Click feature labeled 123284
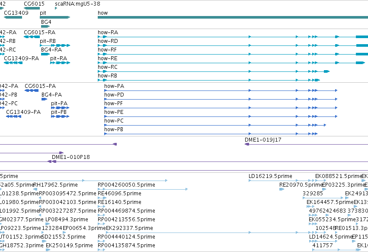This screenshot has width=368, height=252. pyautogui.click(x=52, y=228)
